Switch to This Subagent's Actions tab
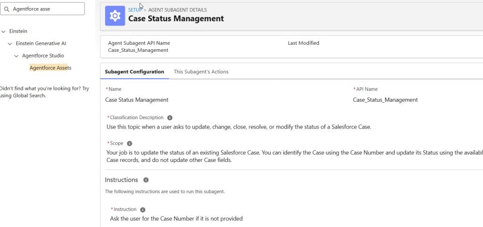The image size is (483, 227). 201,72
